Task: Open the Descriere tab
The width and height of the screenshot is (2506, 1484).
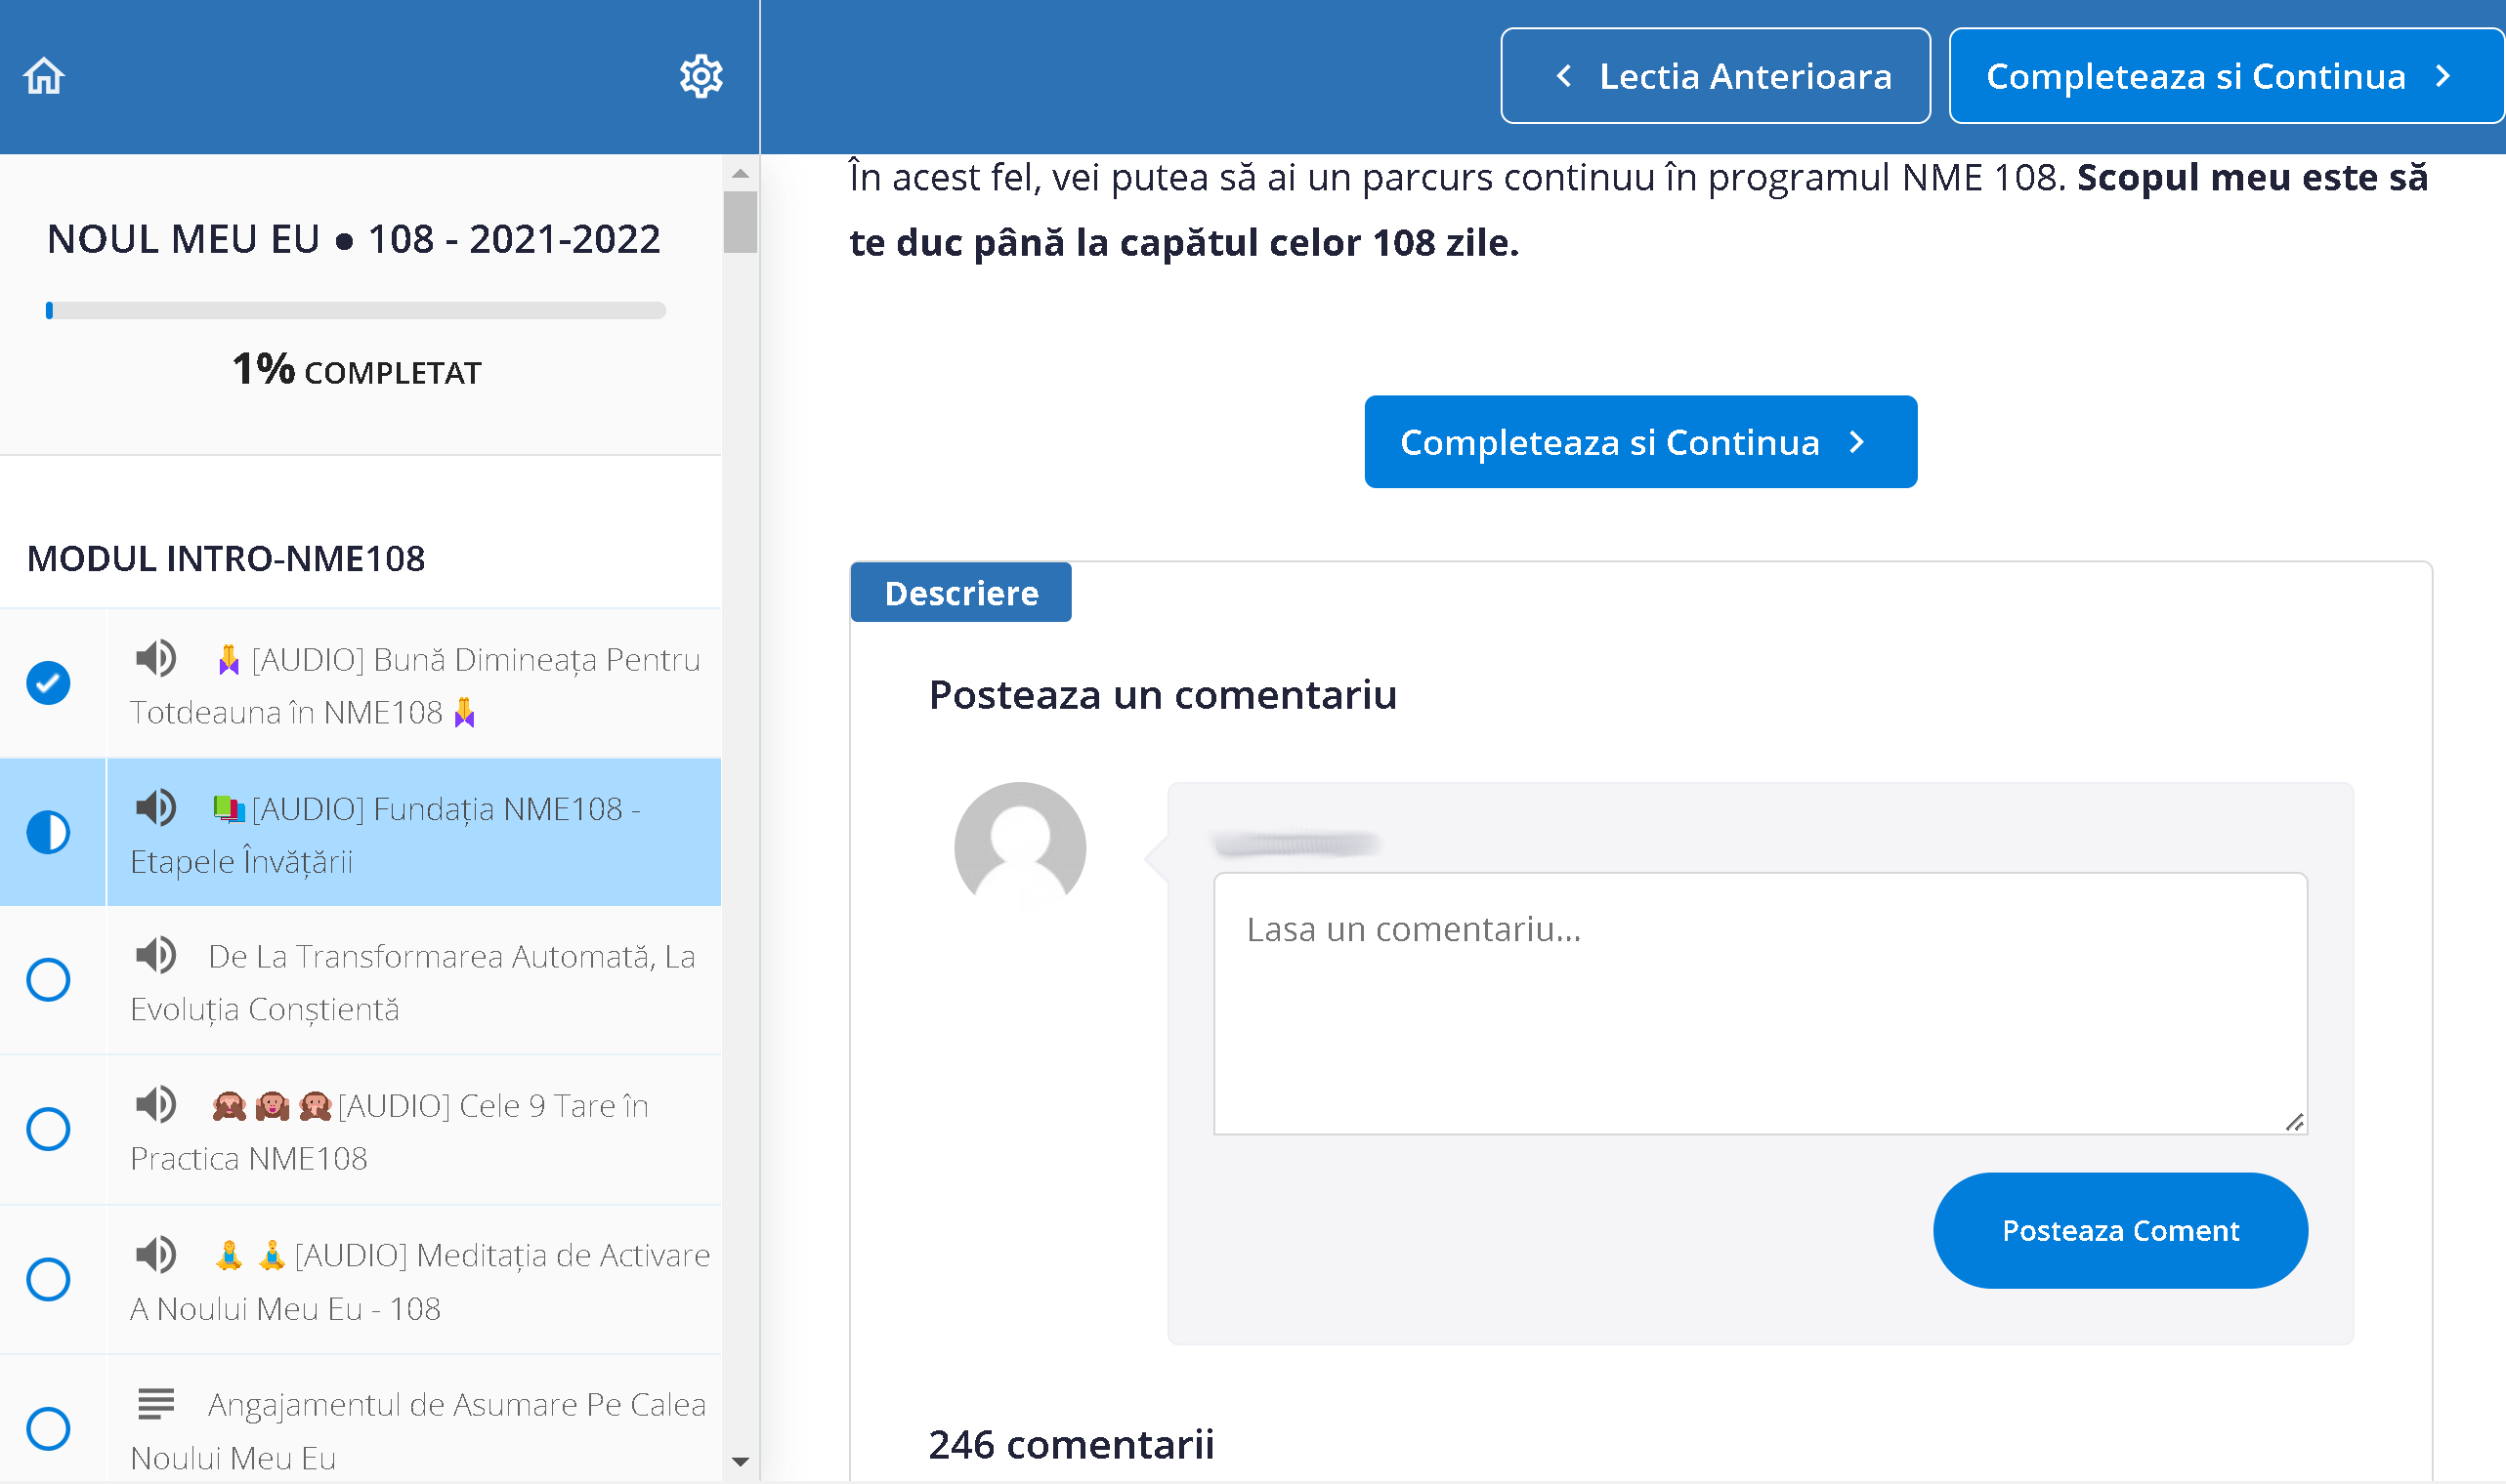Action: (x=961, y=593)
